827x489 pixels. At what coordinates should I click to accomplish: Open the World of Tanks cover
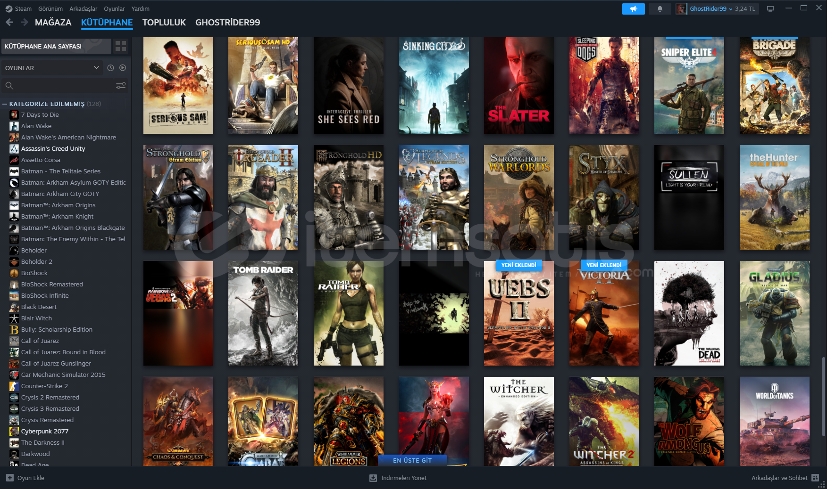click(x=775, y=421)
